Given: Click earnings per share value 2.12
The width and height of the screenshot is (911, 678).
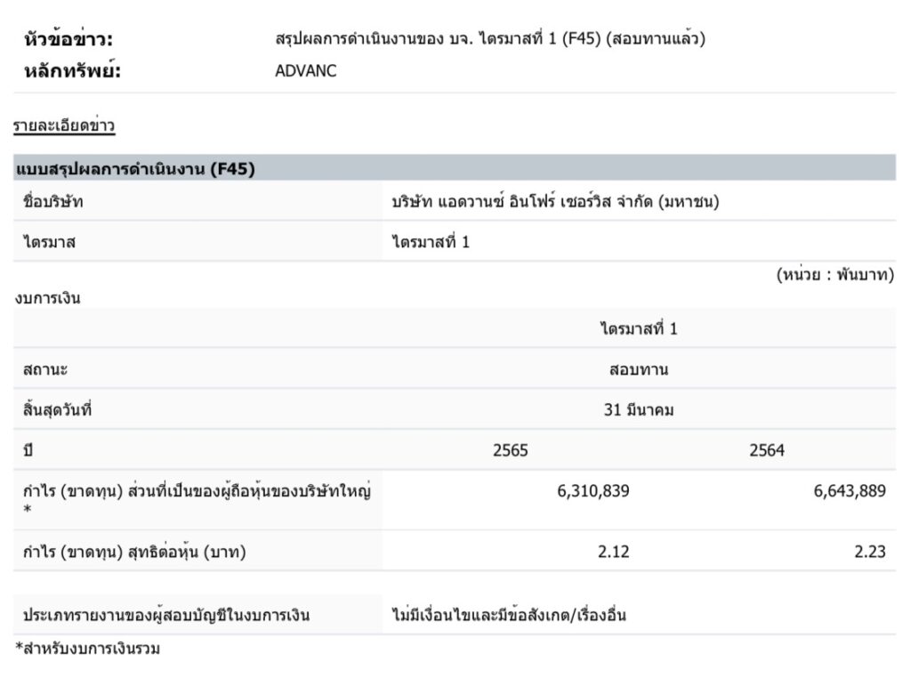Looking at the screenshot, I should (613, 552).
